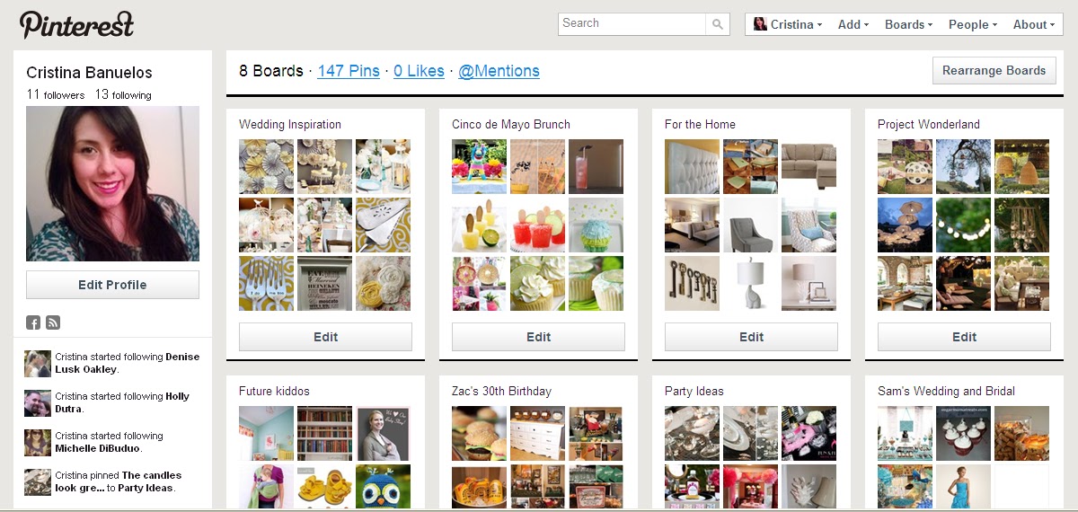Expand the Boards dropdown menu
Image resolution: width=1078 pixels, height=512 pixels.
tap(908, 24)
